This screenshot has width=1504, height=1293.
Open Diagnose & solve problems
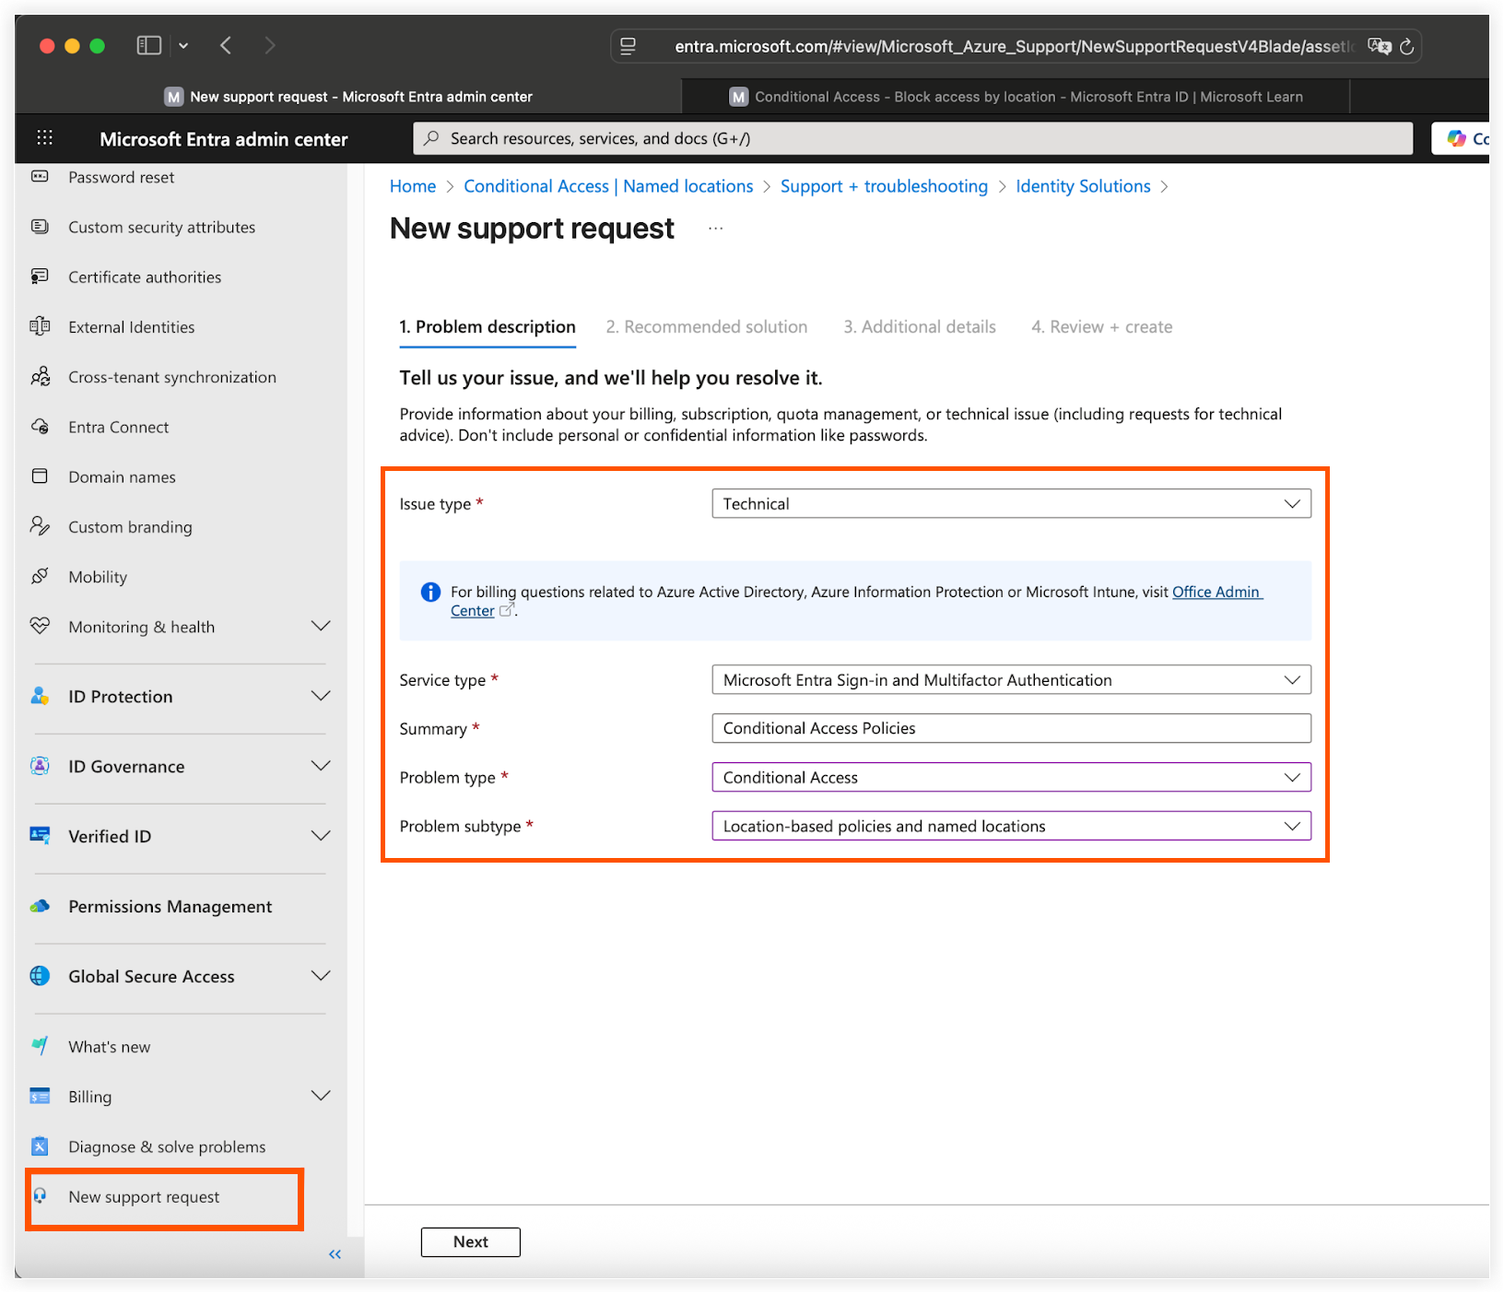166,1146
